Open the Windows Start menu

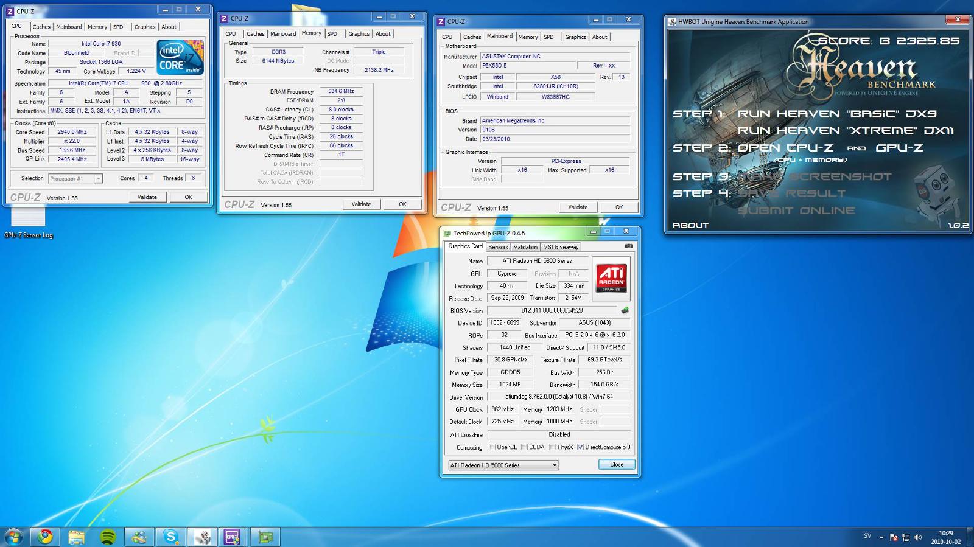coord(13,537)
